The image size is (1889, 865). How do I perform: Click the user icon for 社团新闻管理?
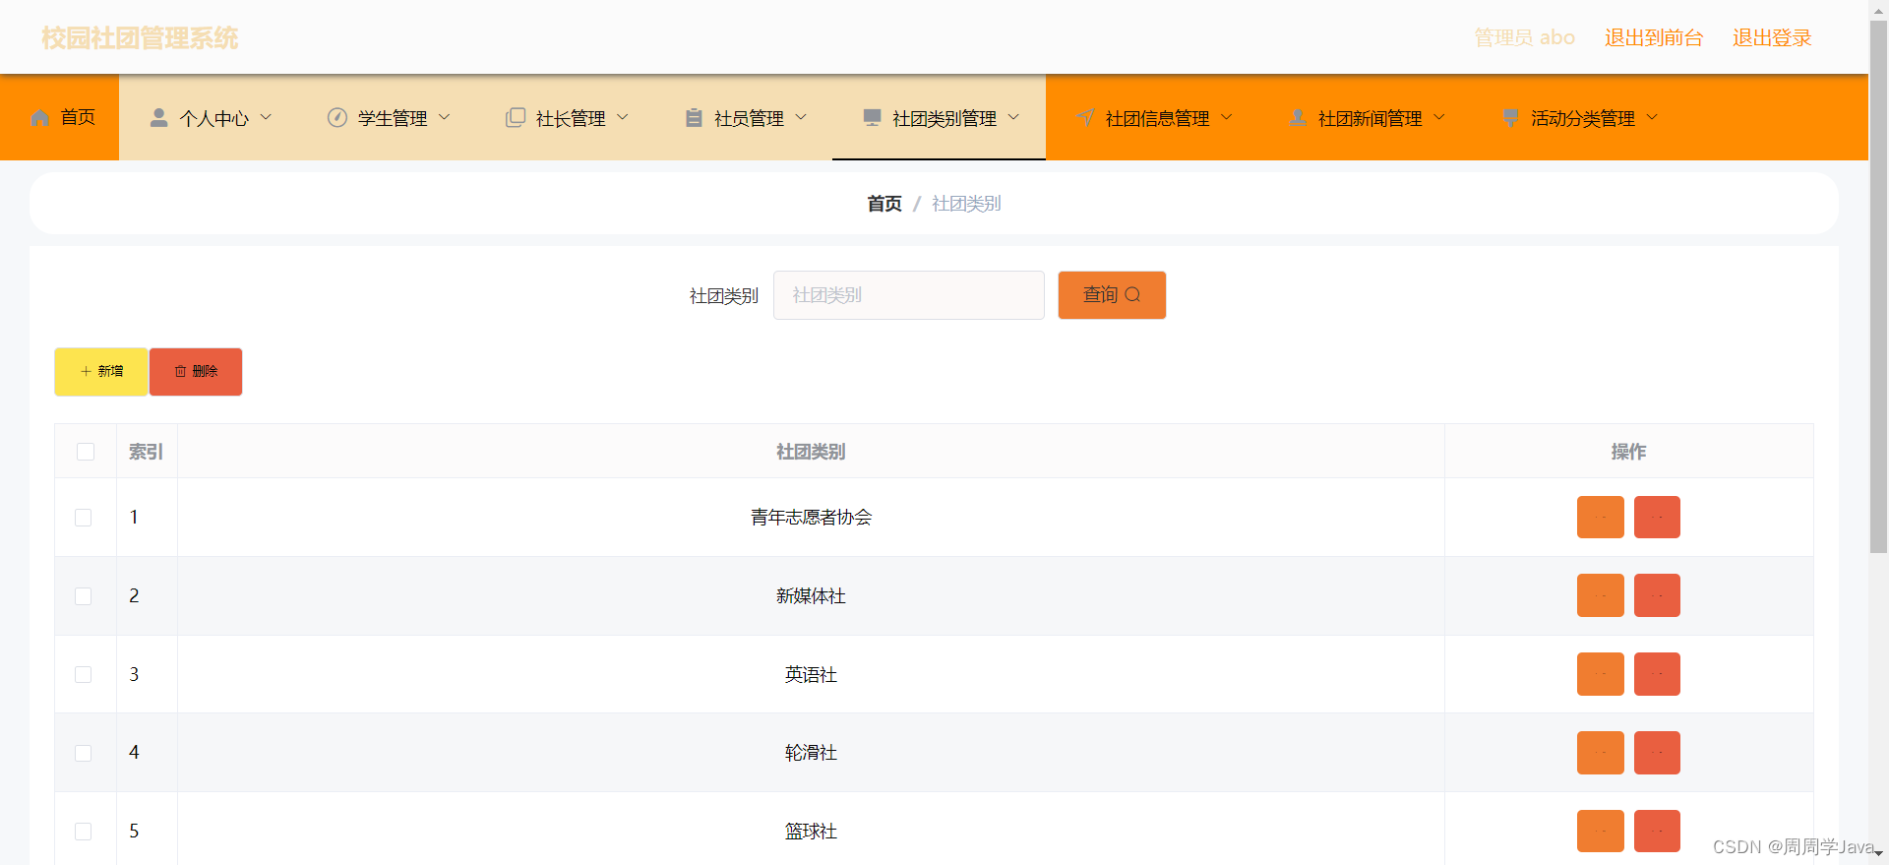tap(1298, 118)
